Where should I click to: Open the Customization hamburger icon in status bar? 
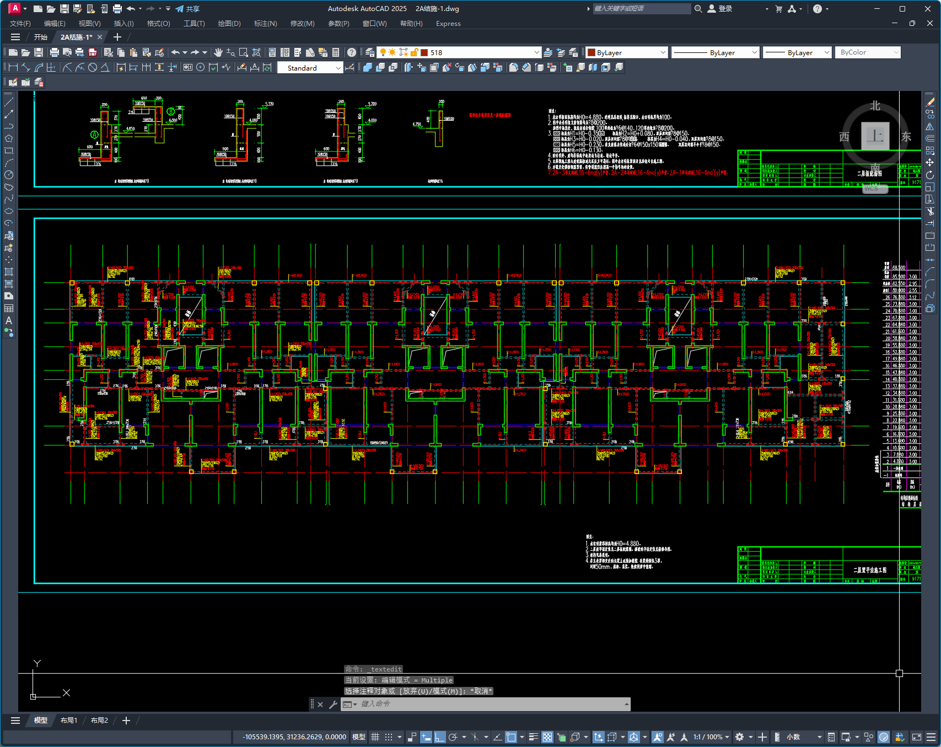(x=931, y=737)
